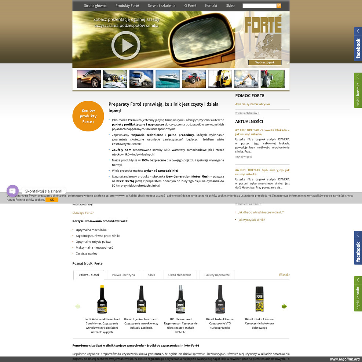Switch to the Paliwo - diesel tab
Viewport: 362px width, 362px height.
click(x=89, y=275)
